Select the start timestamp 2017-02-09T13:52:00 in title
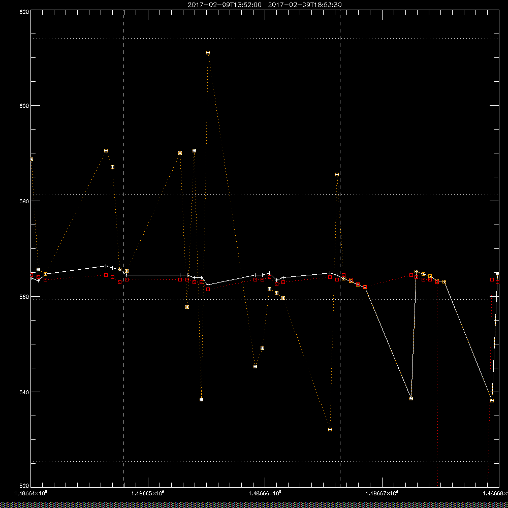The height and width of the screenshot is (508, 508). tap(225, 5)
